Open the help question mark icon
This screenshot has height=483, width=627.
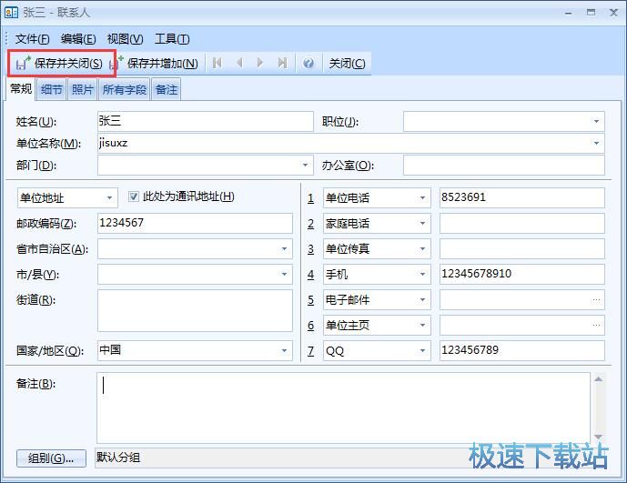click(308, 63)
